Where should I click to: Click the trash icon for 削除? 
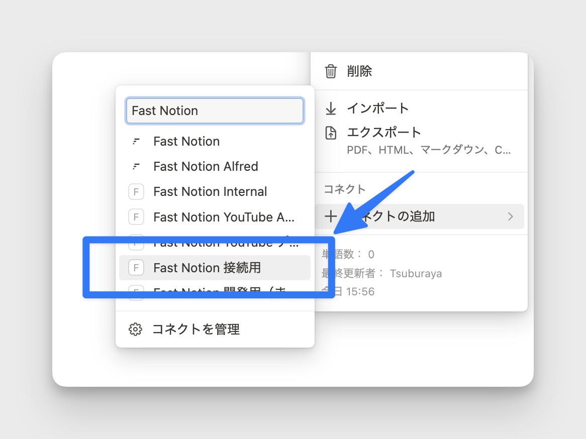point(331,71)
